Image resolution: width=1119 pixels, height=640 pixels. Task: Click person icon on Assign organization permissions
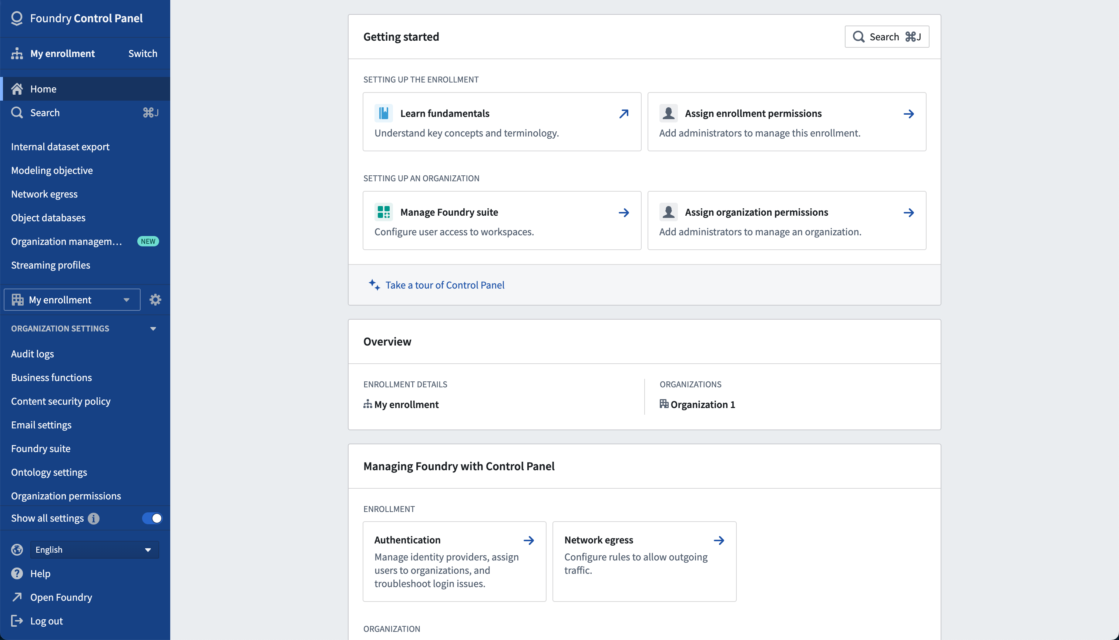[x=668, y=212]
